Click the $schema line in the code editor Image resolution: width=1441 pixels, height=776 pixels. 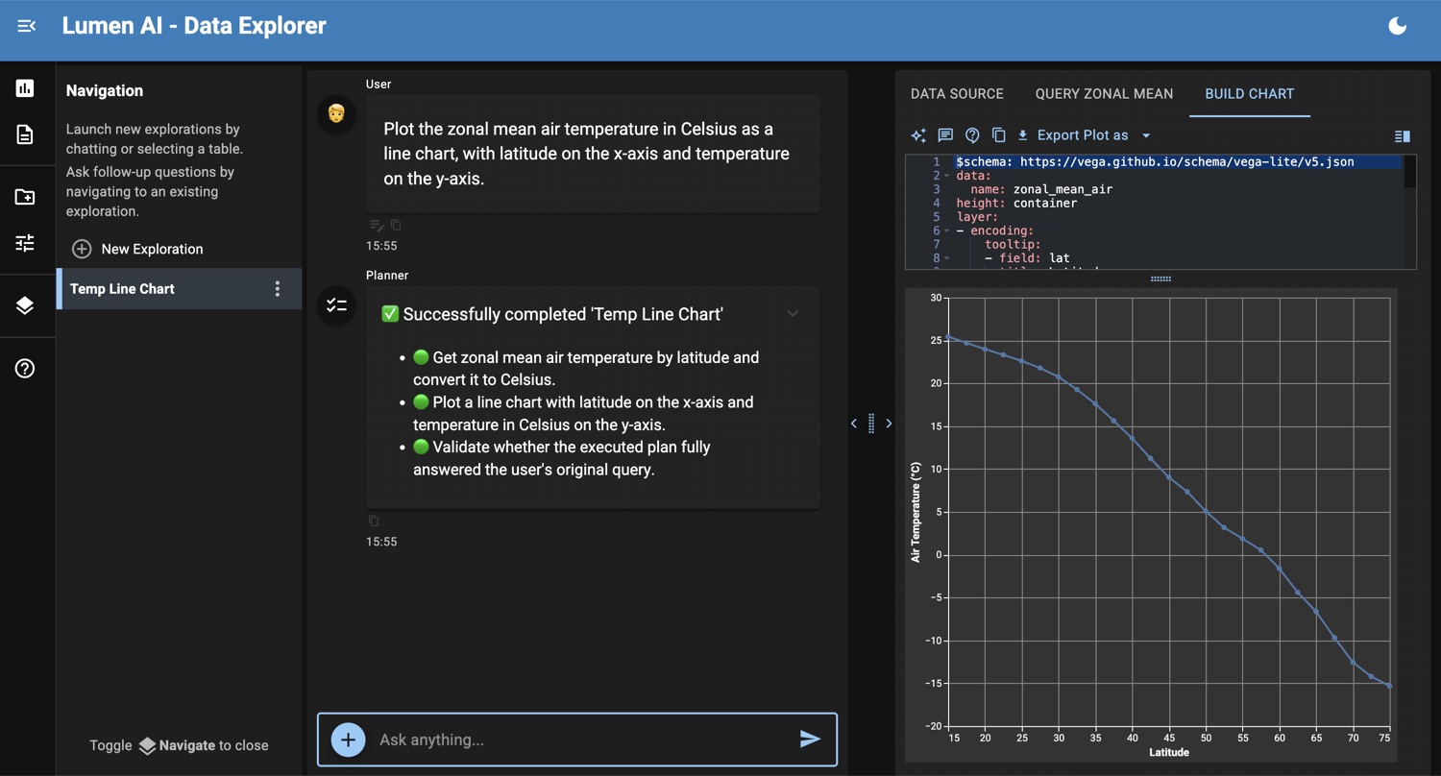point(1155,162)
